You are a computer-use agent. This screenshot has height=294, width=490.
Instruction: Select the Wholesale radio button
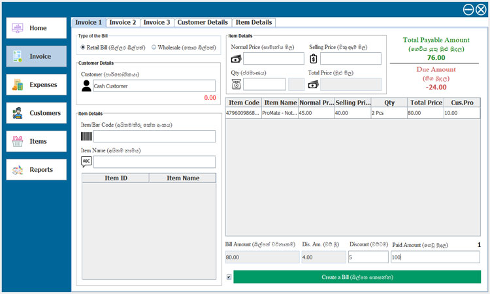[154, 47]
